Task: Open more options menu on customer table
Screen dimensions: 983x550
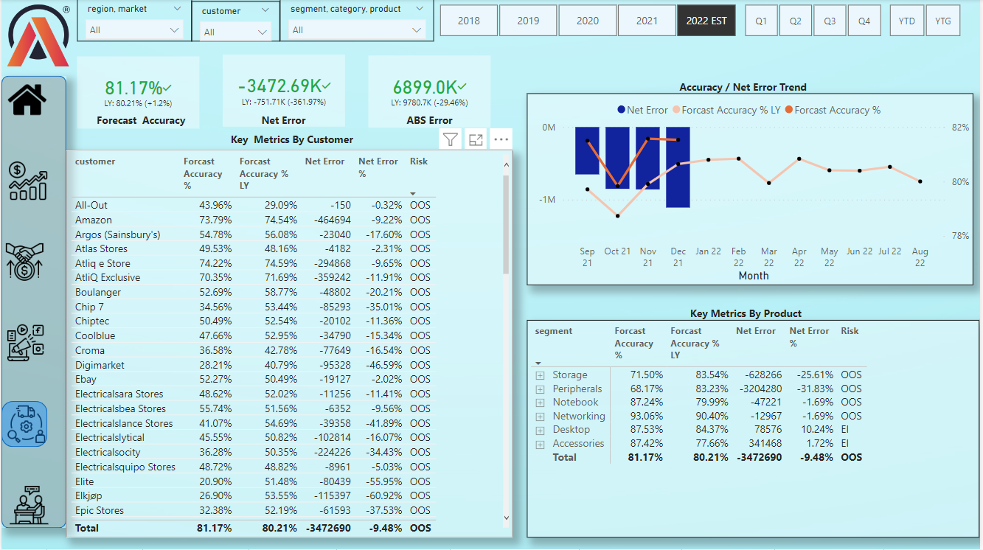Action: coord(501,139)
